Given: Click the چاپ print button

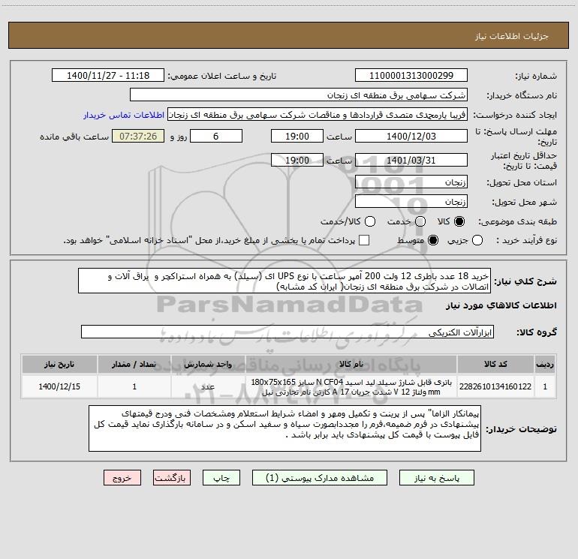Looking at the screenshot, I should [x=221, y=478].
